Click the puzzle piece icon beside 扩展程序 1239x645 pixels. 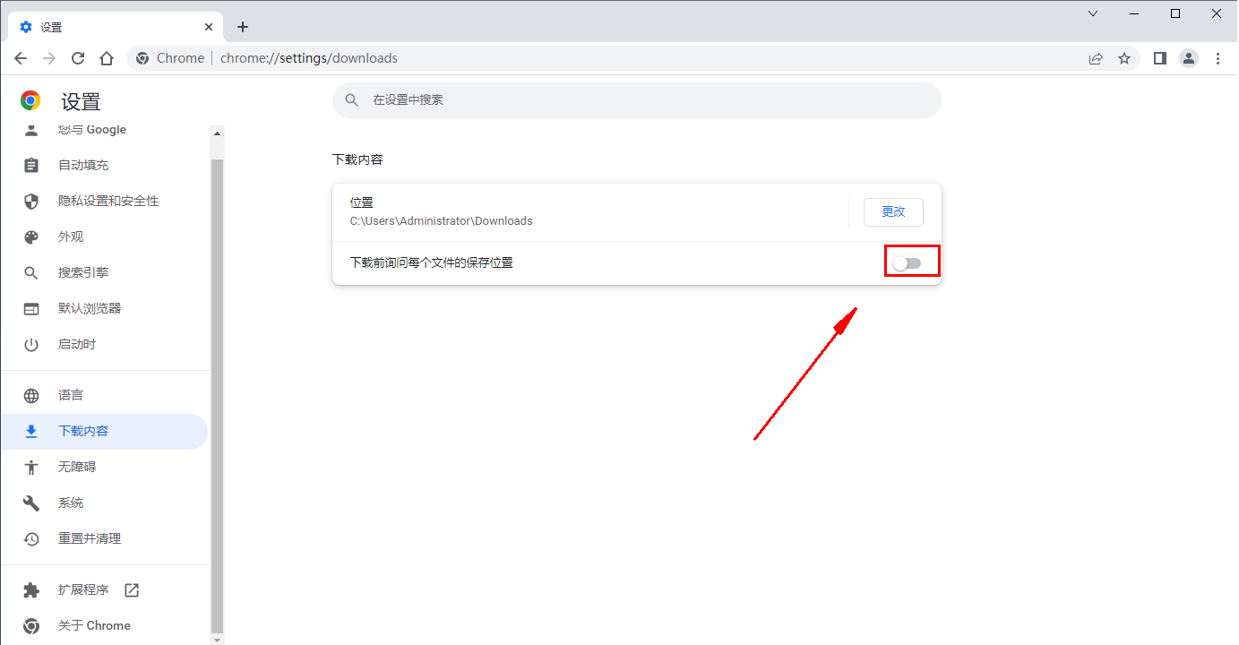click(31, 590)
